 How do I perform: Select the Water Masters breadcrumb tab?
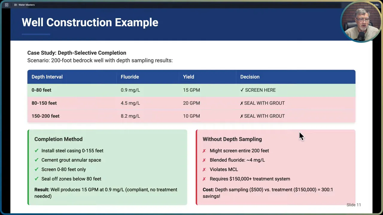point(26,5)
